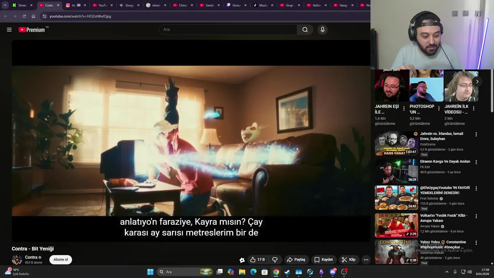
Task: Open the weather widget showing 10°C
Action: tap(17, 272)
